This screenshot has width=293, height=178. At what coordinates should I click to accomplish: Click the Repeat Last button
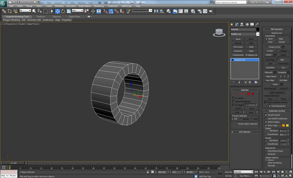tap(277, 33)
